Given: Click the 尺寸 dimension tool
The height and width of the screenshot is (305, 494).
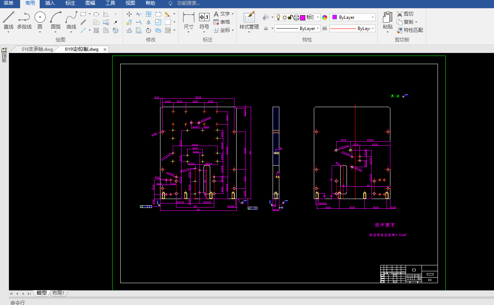Looking at the screenshot, I should [x=189, y=20].
